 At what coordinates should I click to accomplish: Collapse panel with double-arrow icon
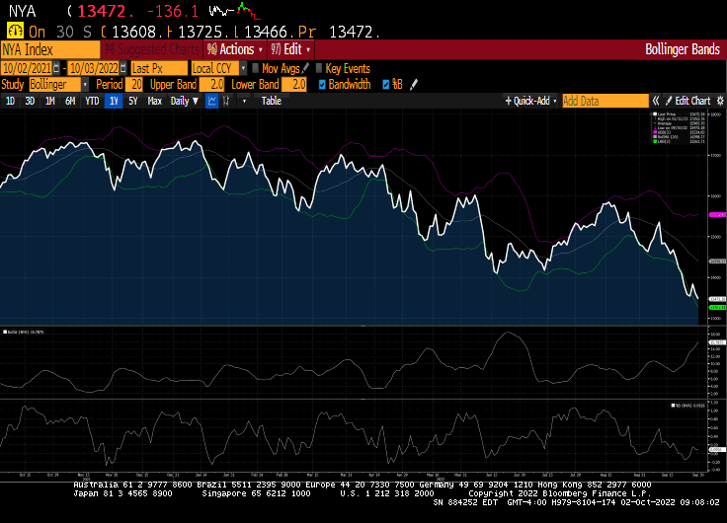(656, 101)
